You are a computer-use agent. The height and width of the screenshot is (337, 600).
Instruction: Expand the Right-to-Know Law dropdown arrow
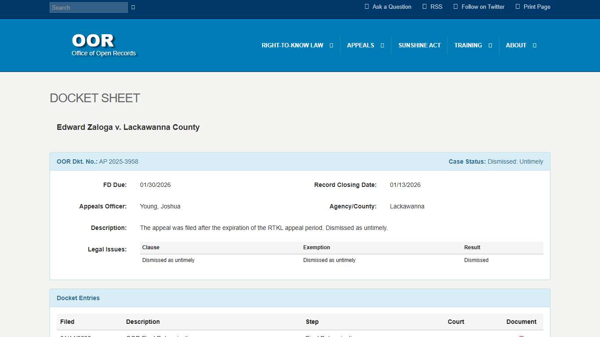pos(331,46)
